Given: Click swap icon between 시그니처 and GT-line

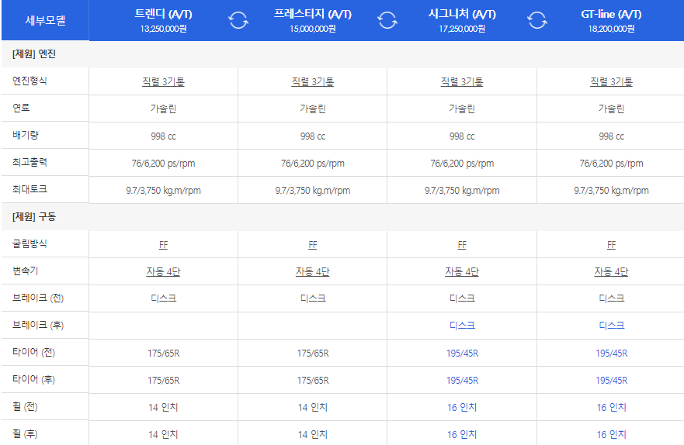Looking at the screenshot, I should point(537,20).
